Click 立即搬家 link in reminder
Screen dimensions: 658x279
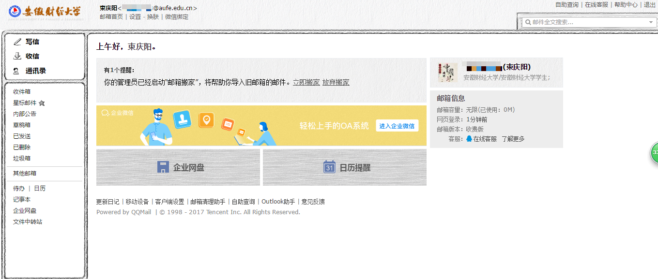(306, 82)
